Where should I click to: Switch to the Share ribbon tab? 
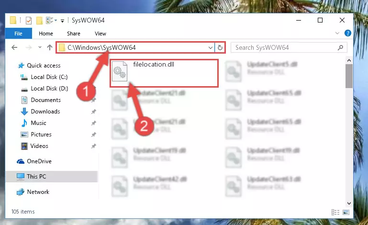point(74,34)
